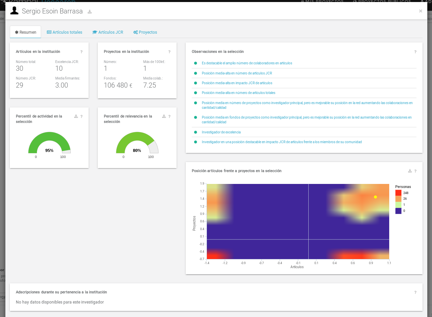Open help for Observaciones en la selección
The height and width of the screenshot is (317, 432).
(x=415, y=52)
